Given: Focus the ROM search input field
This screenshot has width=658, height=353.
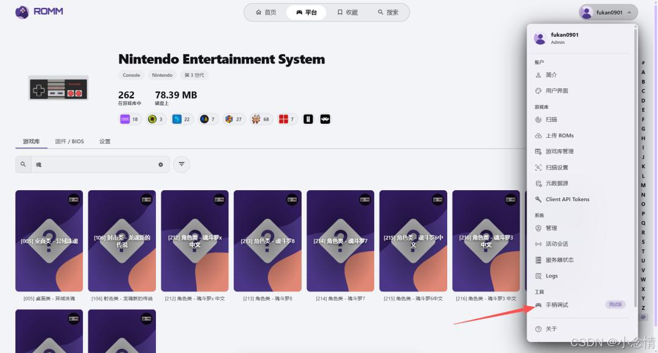Looking at the screenshot, I should click(x=93, y=165).
